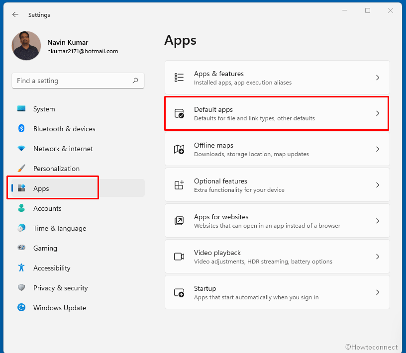The image size is (406, 353).
Task: Close the Settings window
Action: 391,10
